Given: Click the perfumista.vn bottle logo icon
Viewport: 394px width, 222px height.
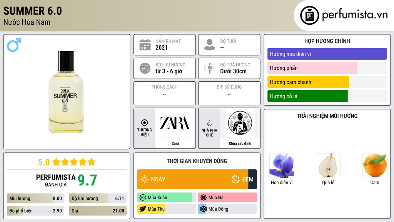Looking at the screenshot, I should 309,15.
